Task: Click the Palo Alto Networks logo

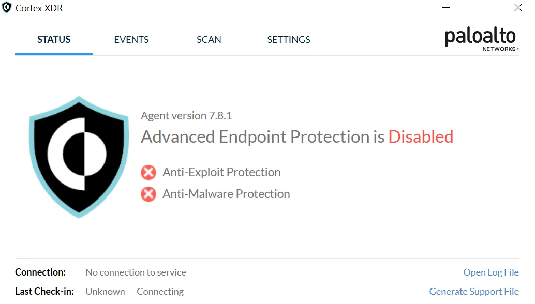Action: [x=482, y=39]
